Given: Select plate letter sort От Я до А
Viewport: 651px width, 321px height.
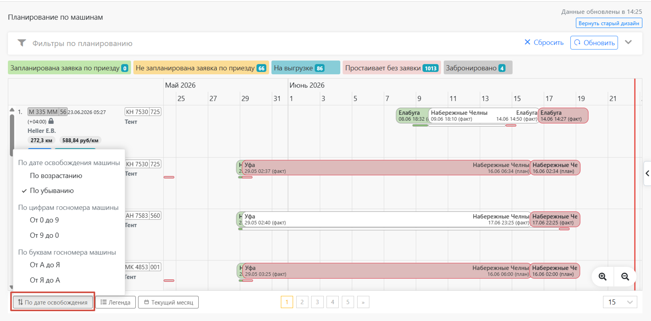Looking at the screenshot, I should [45, 280].
